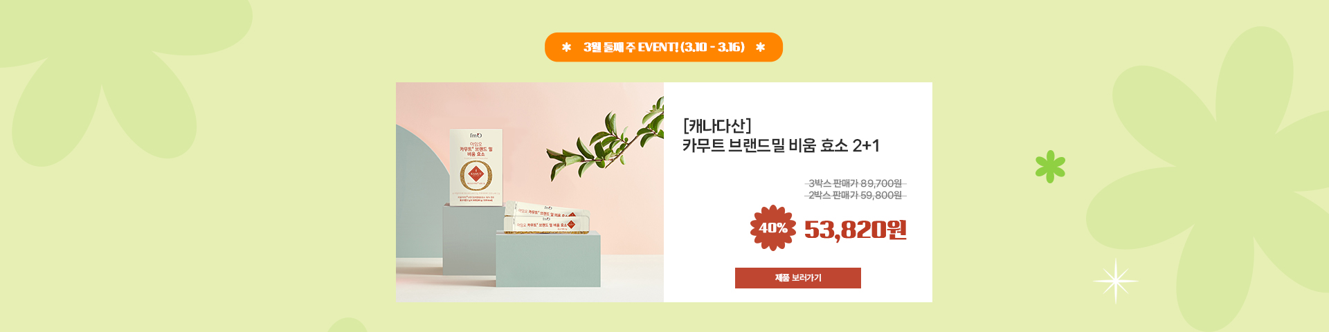Click the white sparkle star icon

(1116, 281)
